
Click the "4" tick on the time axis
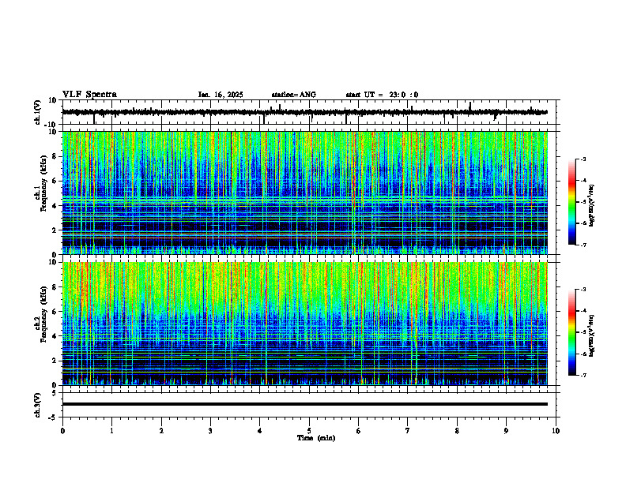[x=260, y=431]
